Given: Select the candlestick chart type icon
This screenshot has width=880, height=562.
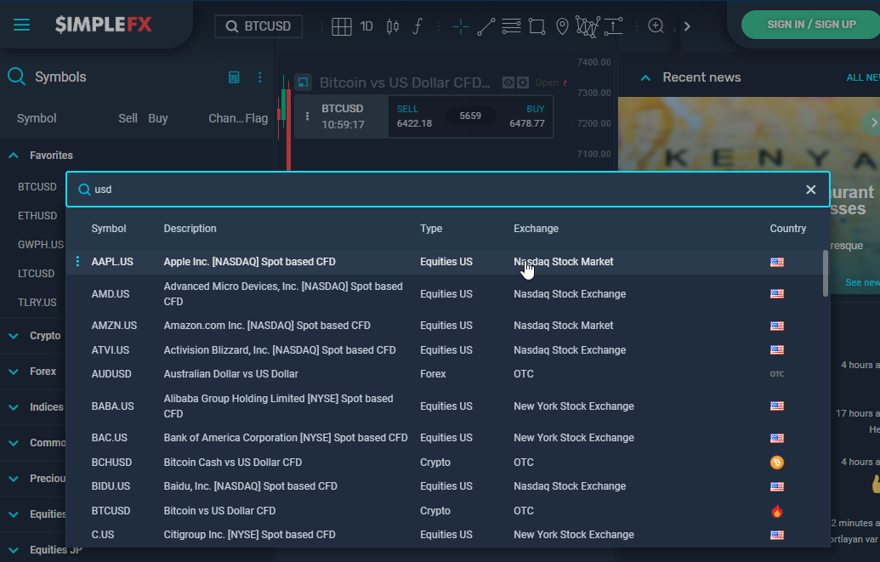Looking at the screenshot, I should 392,26.
